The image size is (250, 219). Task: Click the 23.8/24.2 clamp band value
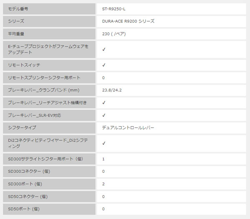point(112,90)
